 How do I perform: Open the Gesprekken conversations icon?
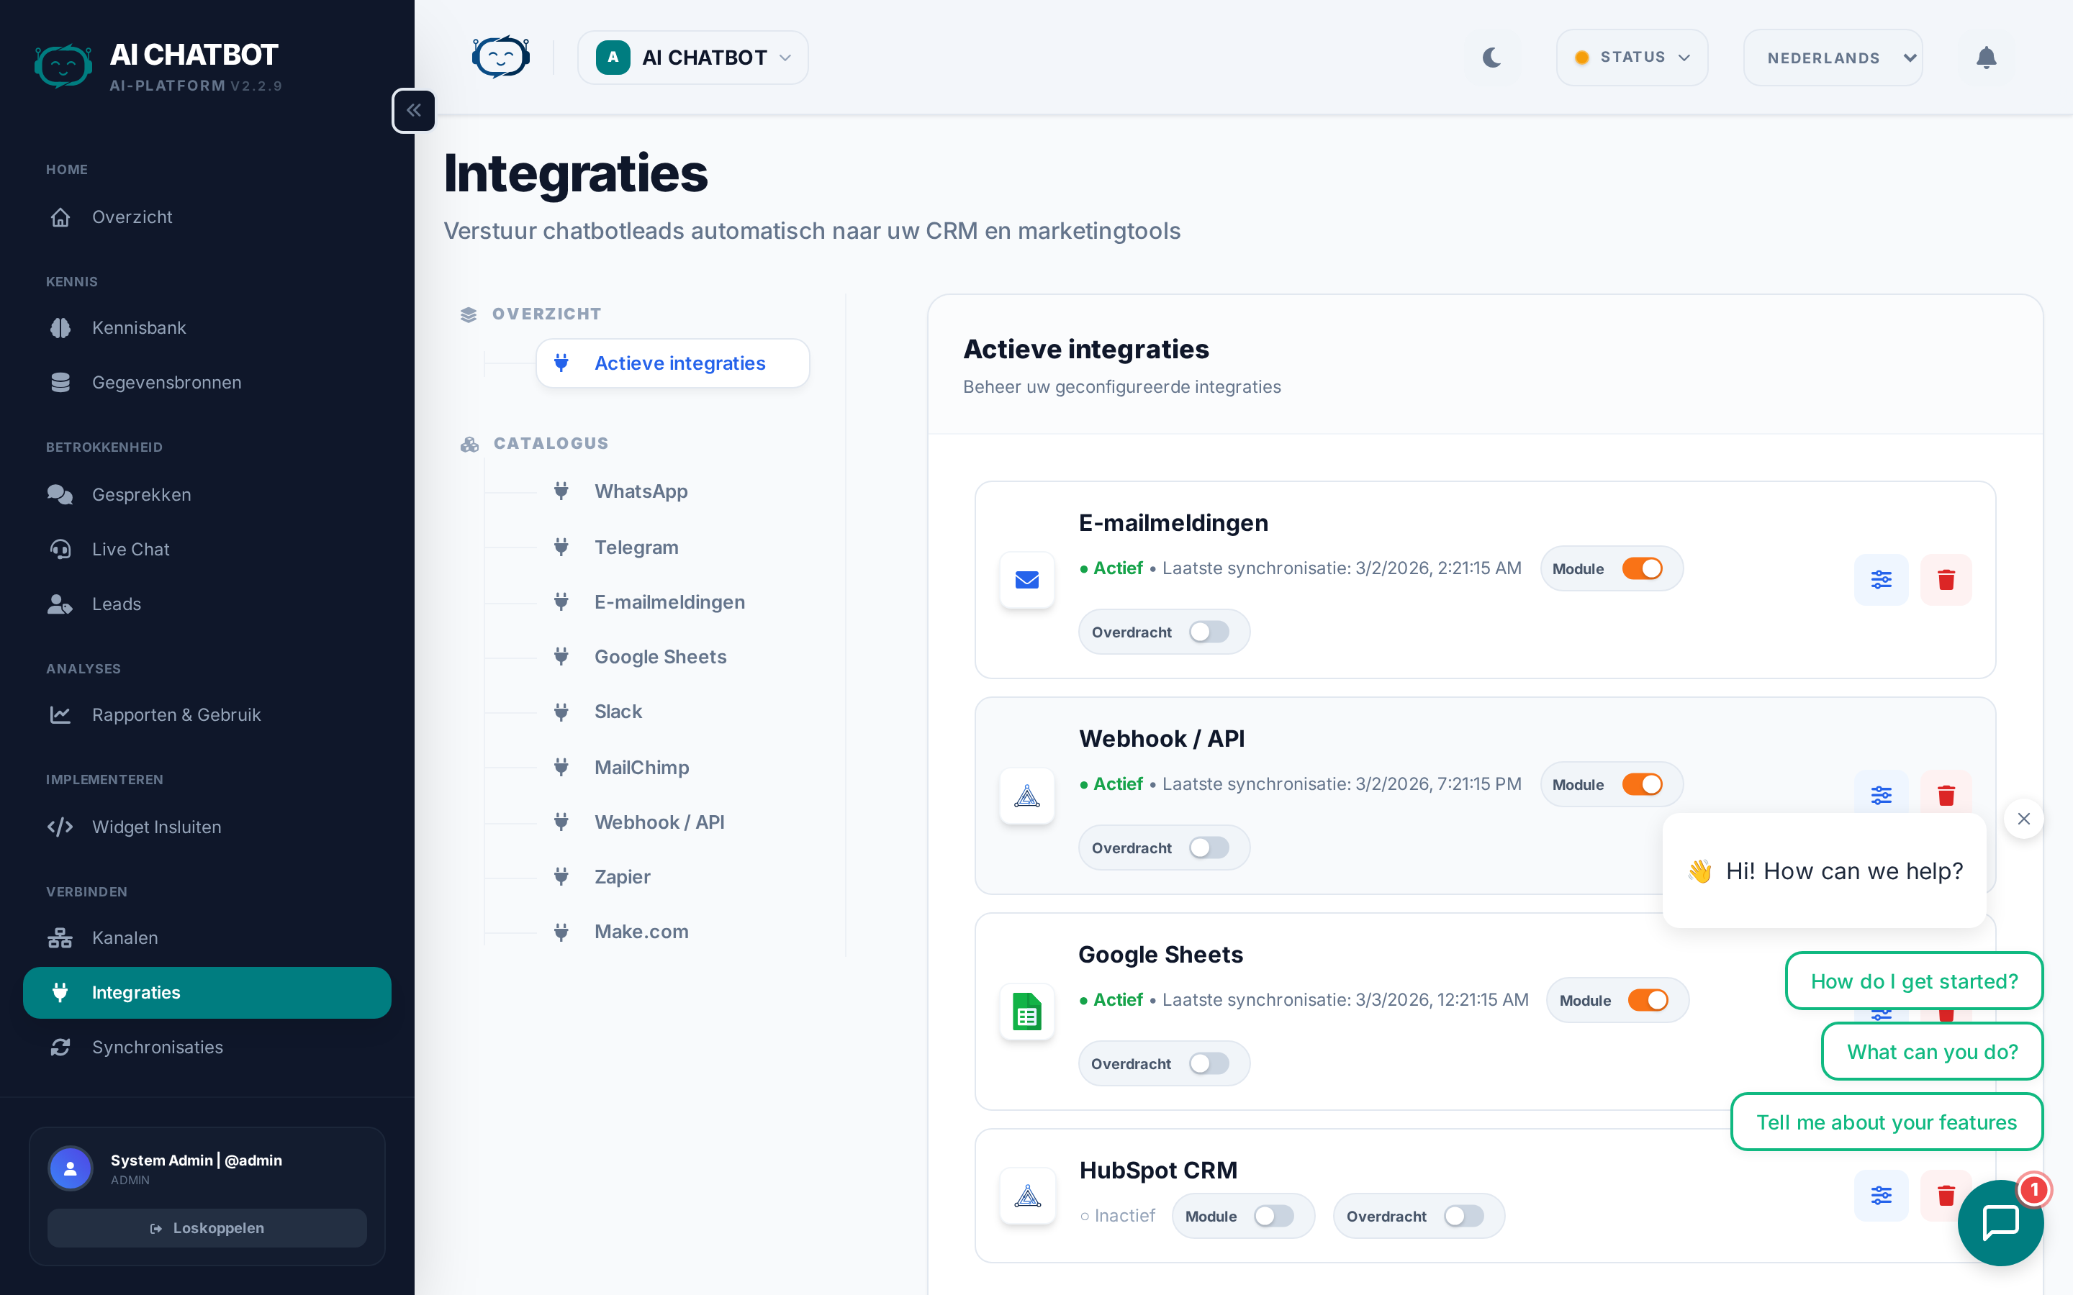tap(60, 494)
